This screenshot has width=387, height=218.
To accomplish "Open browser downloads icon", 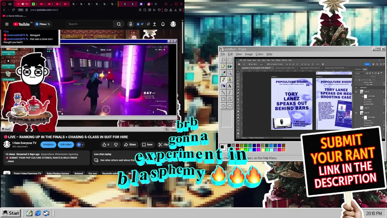I will (x=175, y=10).
